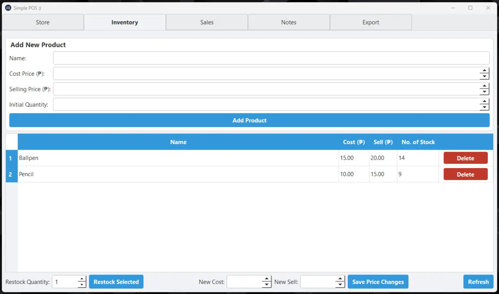The width and height of the screenshot is (499, 294).
Task: Increase Restock Quantity with up arrow
Action: tap(82, 279)
